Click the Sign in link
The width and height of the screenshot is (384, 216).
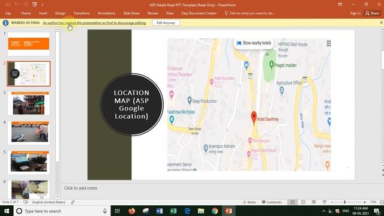[355, 13]
